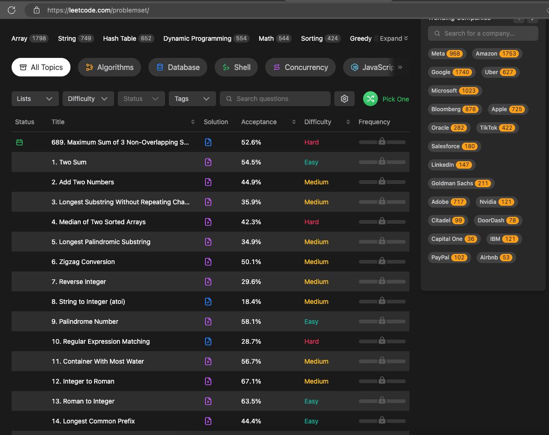Open the Difficulty filter dropdown
Image resolution: width=549 pixels, height=435 pixels.
[x=88, y=99]
